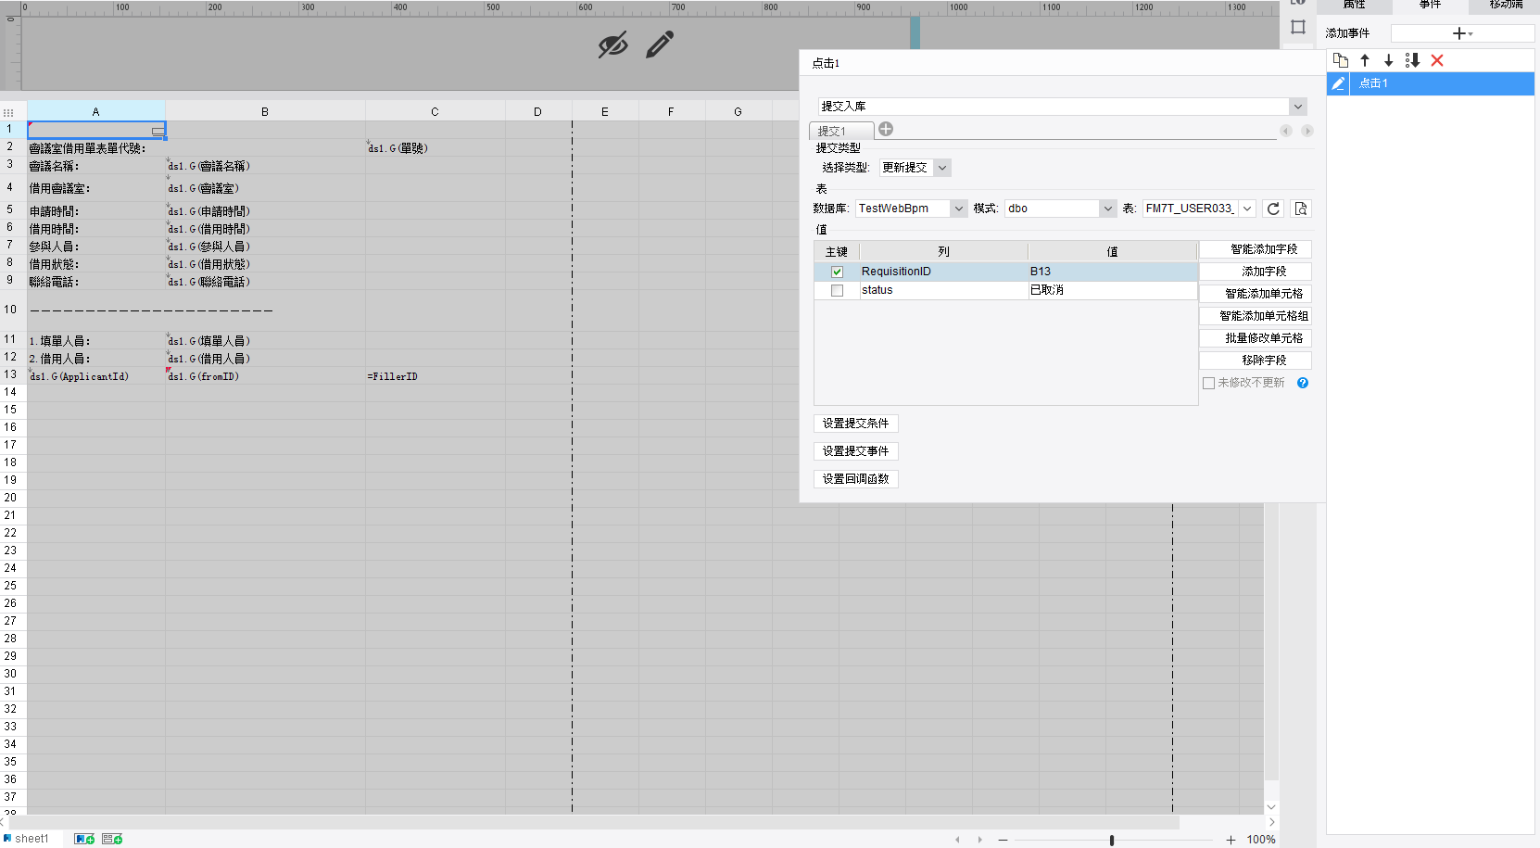The height and width of the screenshot is (848, 1540).
Task: Refresh the database table list
Action: [1273, 209]
